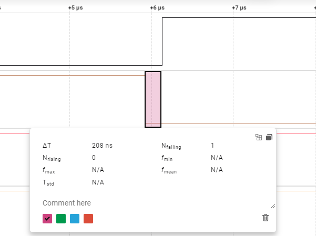Choose the blue color swatch
Viewport: 316px width, 236px height.
tap(75, 219)
